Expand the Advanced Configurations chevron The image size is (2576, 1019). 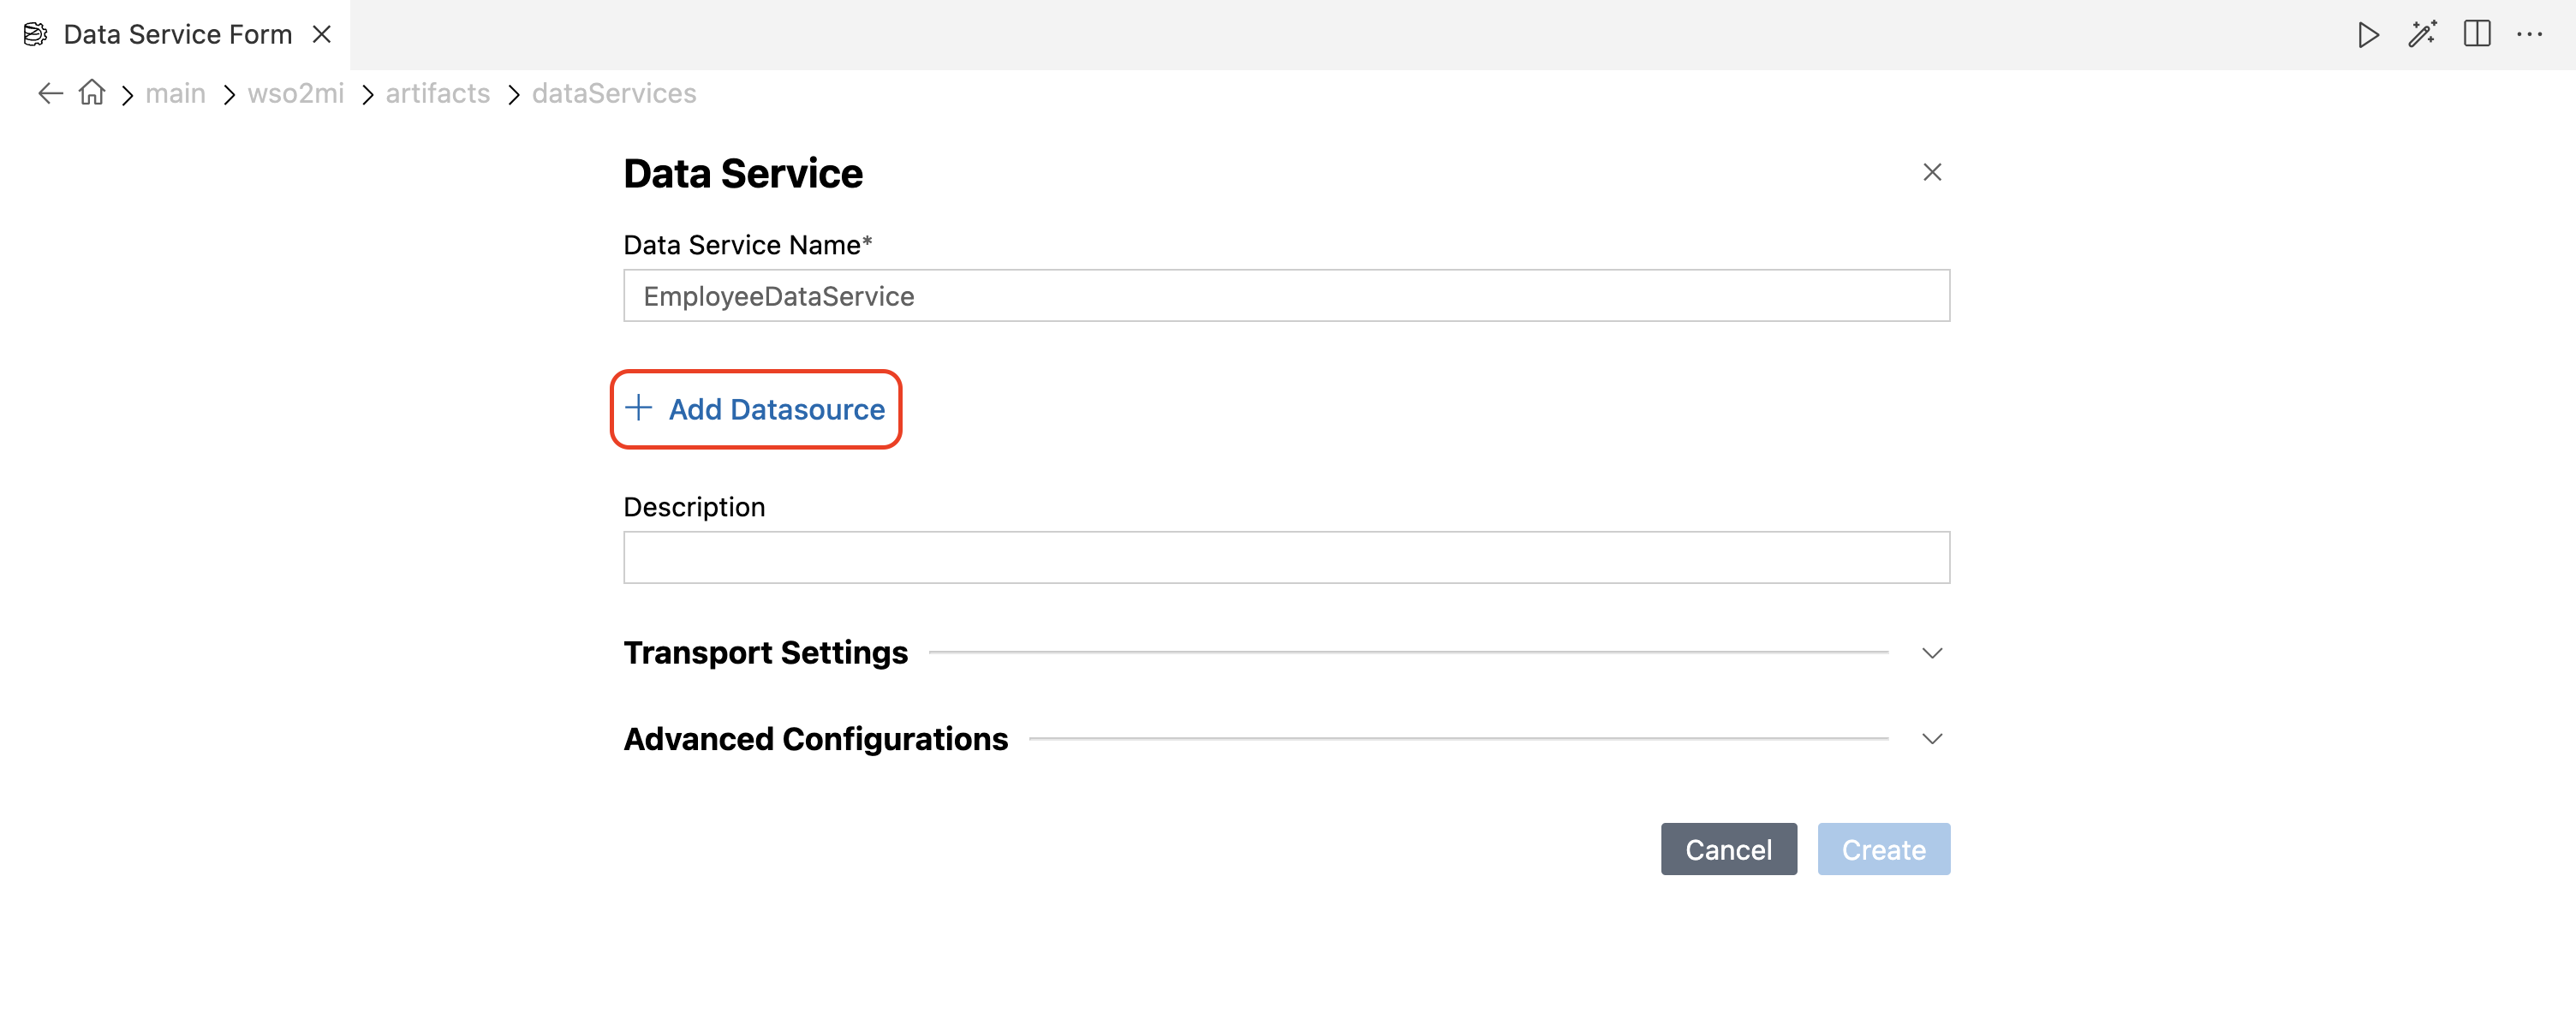pos(1931,739)
